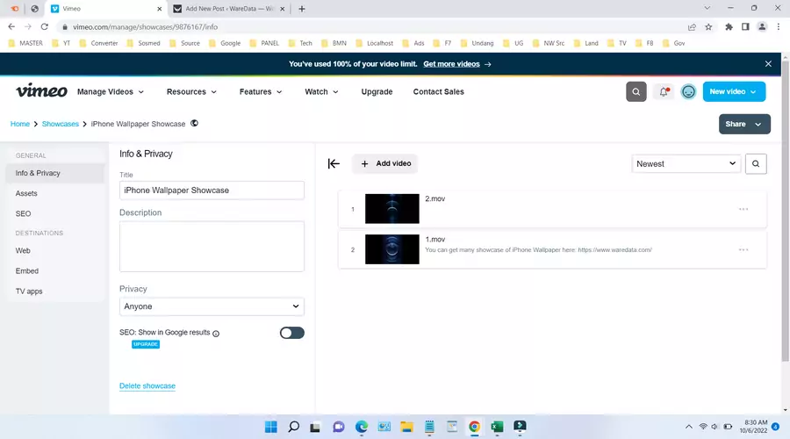Open the Share dropdown

(744, 124)
